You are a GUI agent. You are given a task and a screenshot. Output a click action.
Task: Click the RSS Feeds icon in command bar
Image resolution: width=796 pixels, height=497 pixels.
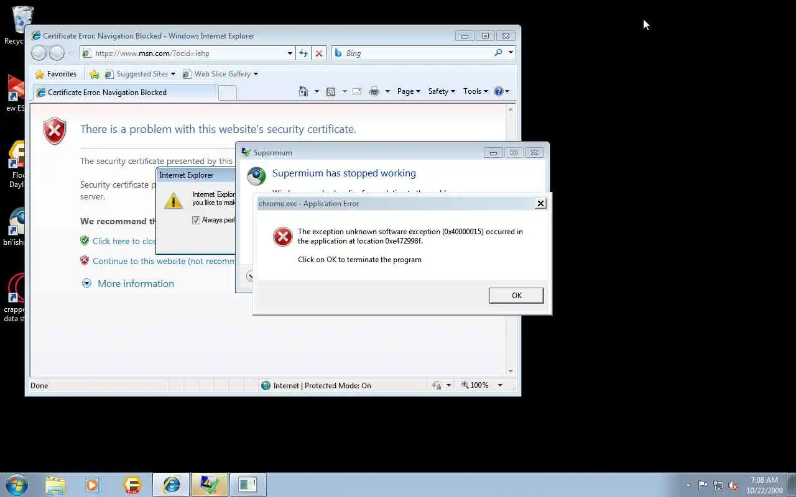tap(331, 91)
